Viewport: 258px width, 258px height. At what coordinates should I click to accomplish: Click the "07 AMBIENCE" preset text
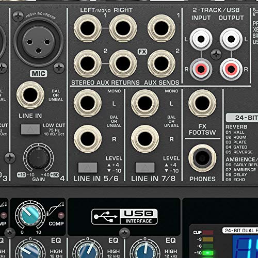click(240, 170)
